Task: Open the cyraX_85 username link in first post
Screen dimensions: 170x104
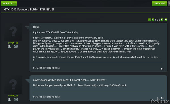Action: pyautogui.click(x=13, y=43)
